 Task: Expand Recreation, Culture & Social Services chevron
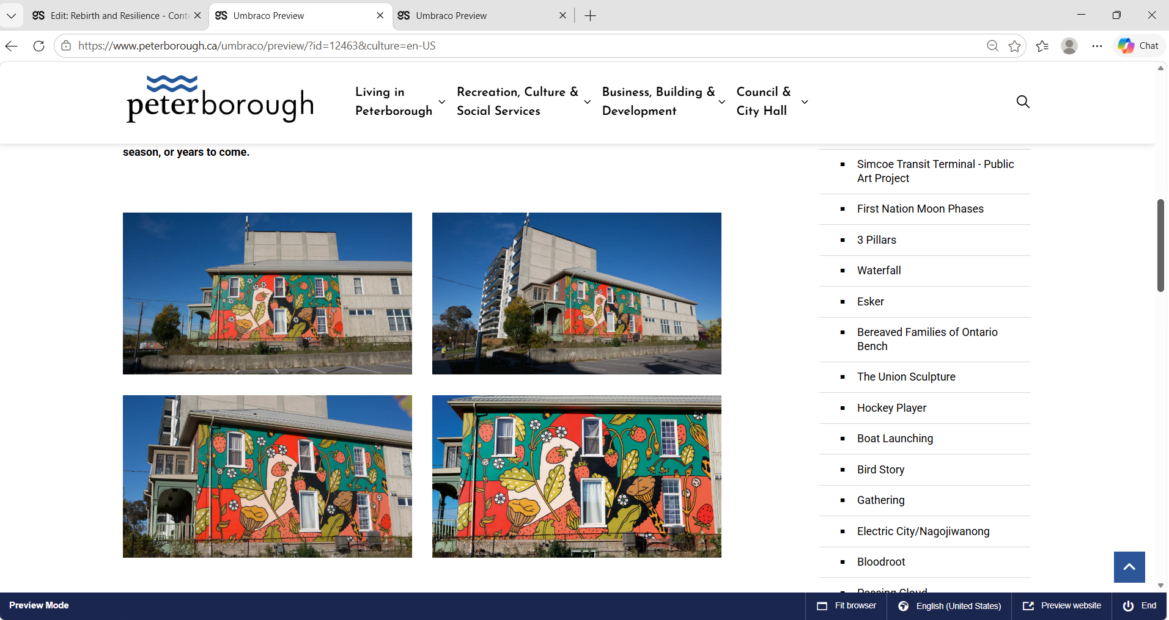coord(588,102)
